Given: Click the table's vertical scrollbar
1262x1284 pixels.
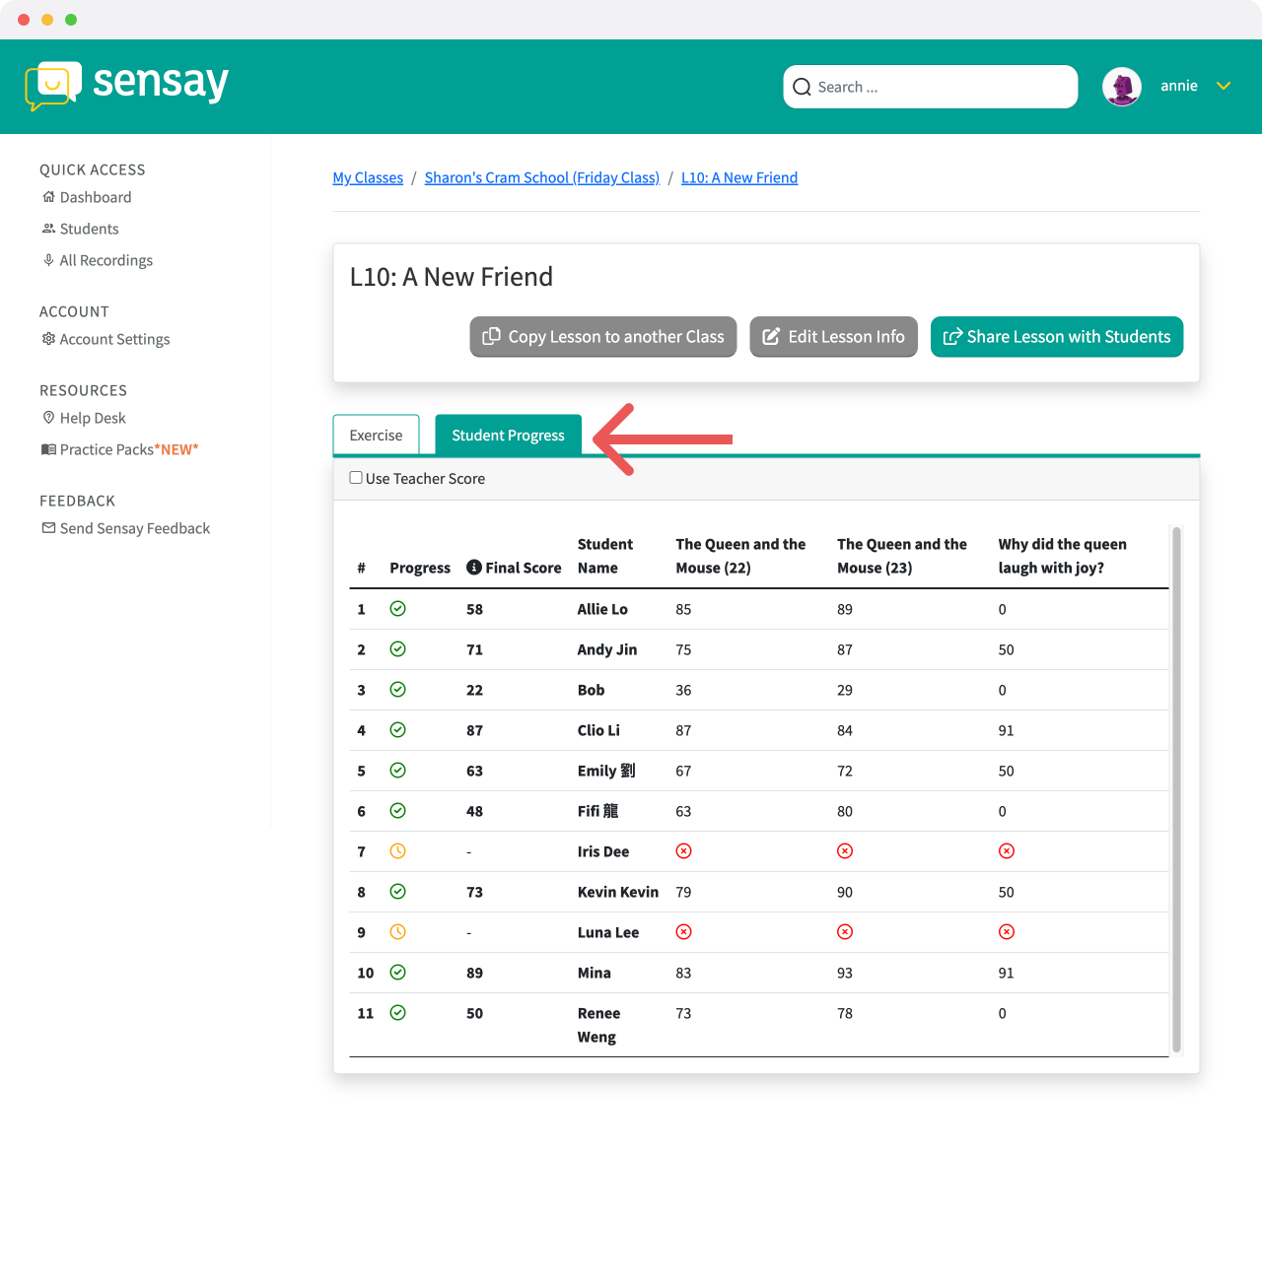Looking at the screenshot, I should point(1176,790).
